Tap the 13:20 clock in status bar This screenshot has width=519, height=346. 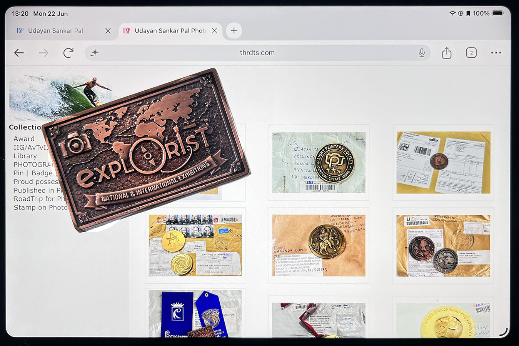tap(20, 13)
